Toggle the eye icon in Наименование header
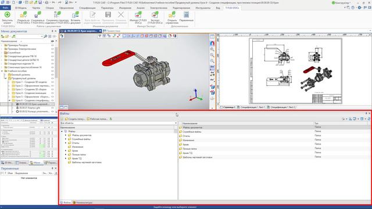This screenshot has width=372, height=209. (52, 41)
